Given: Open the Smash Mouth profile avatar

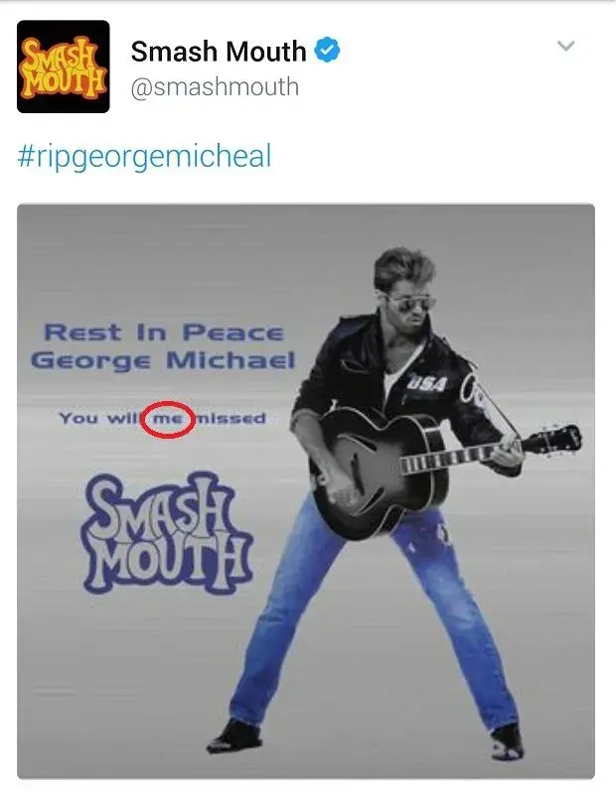Looking at the screenshot, I should pos(64,67).
